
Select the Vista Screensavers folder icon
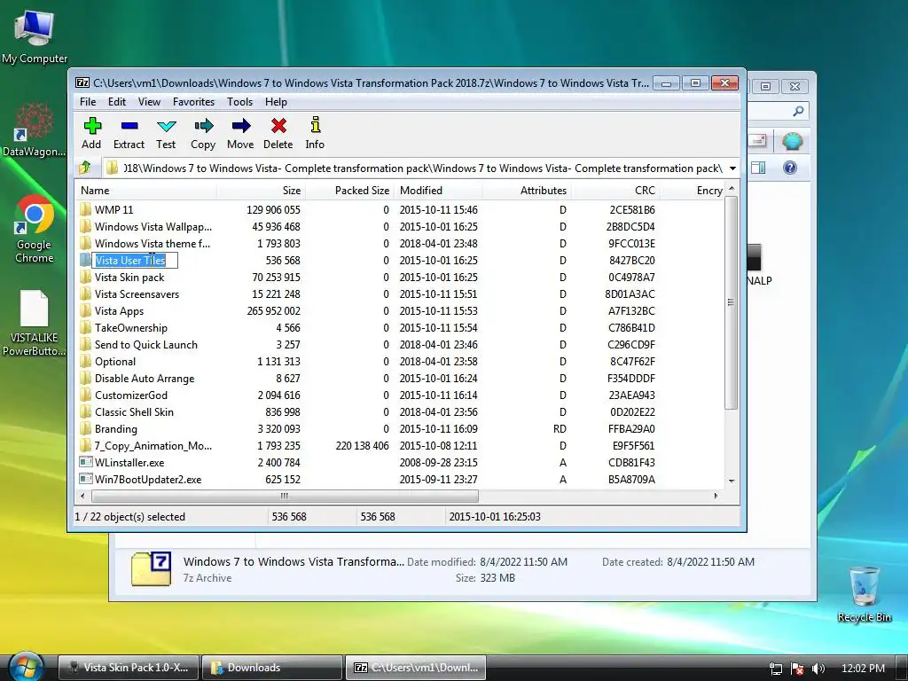tap(86, 294)
